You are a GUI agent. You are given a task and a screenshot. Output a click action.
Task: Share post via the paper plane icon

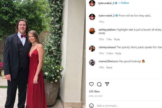coord(107,84)
